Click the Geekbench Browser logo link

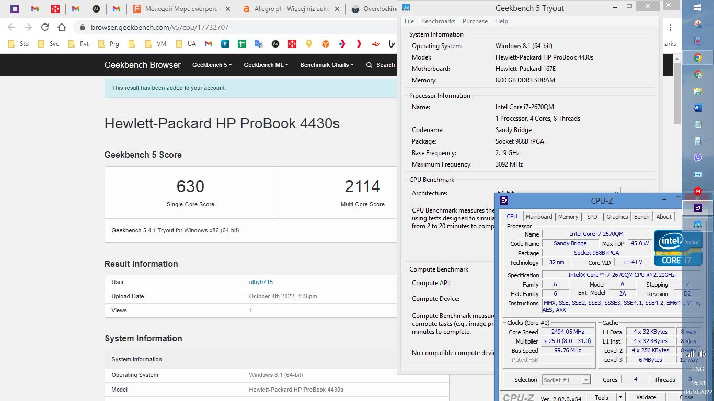pyautogui.click(x=142, y=65)
